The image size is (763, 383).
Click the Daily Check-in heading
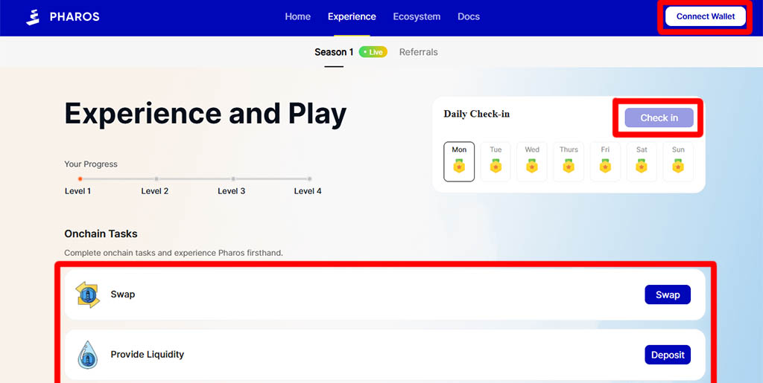476,114
